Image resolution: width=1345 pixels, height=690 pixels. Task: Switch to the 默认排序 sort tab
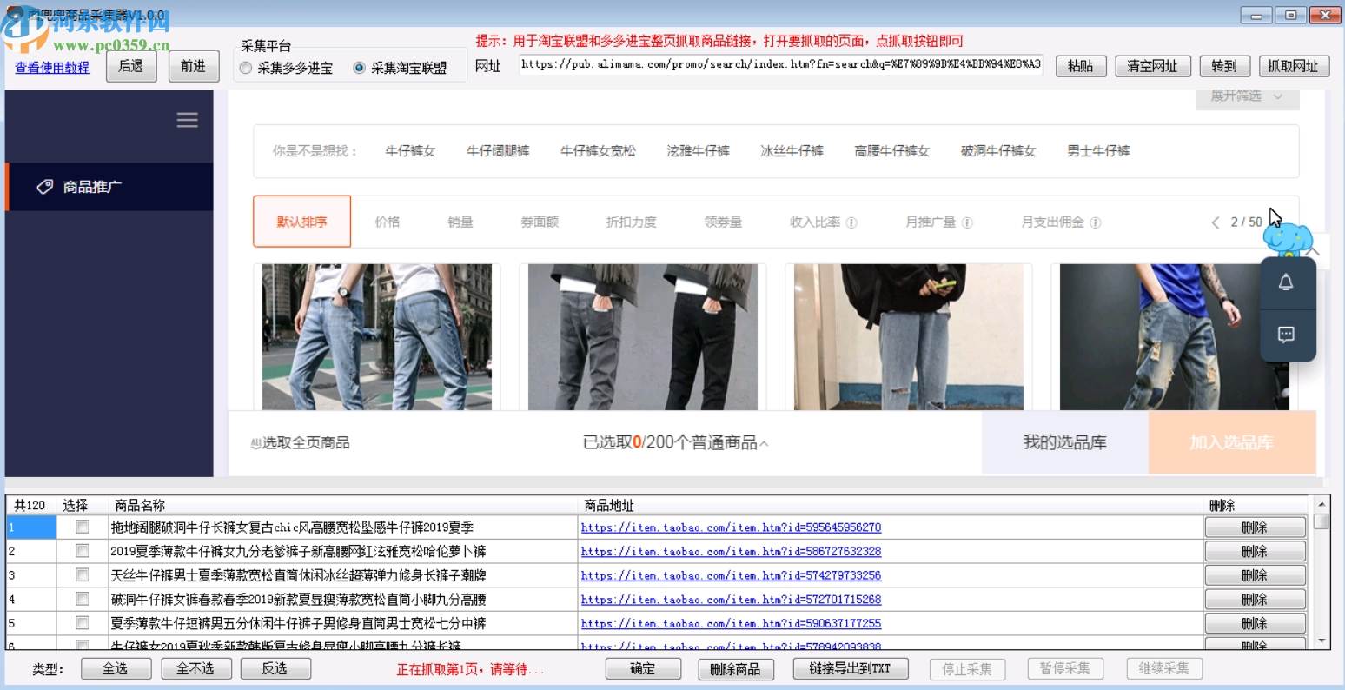tap(301, 222)
